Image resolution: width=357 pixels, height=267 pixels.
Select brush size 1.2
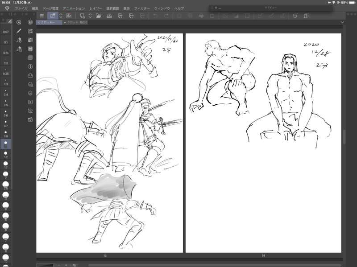pos(6,155)
